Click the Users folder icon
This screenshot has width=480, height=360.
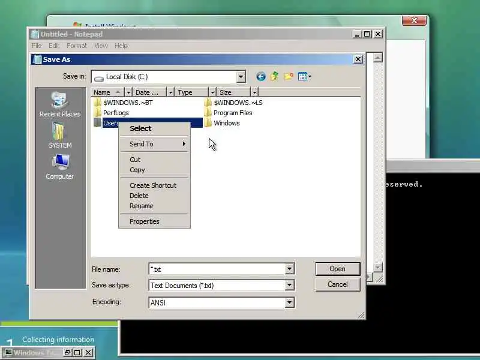[97, 123]
